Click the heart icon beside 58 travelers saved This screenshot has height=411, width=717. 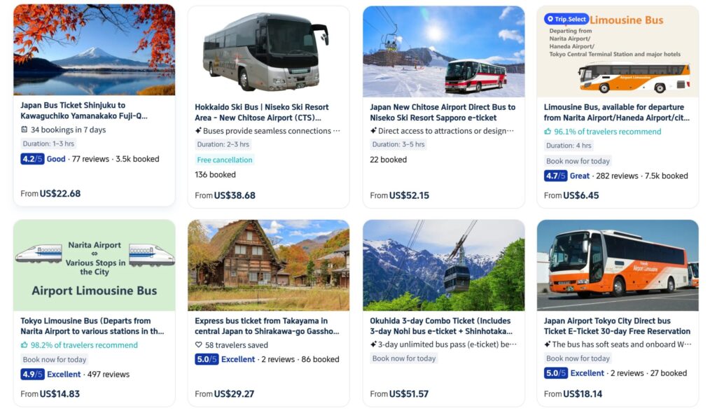coord(198,345)
